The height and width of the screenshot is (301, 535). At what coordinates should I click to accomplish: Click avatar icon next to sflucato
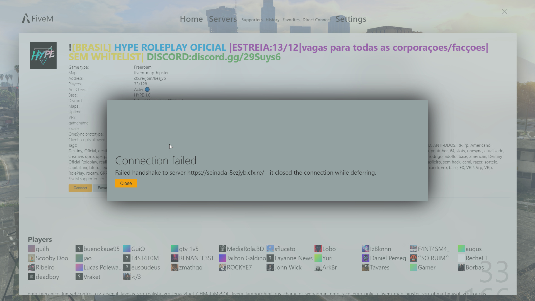point(270,249)
